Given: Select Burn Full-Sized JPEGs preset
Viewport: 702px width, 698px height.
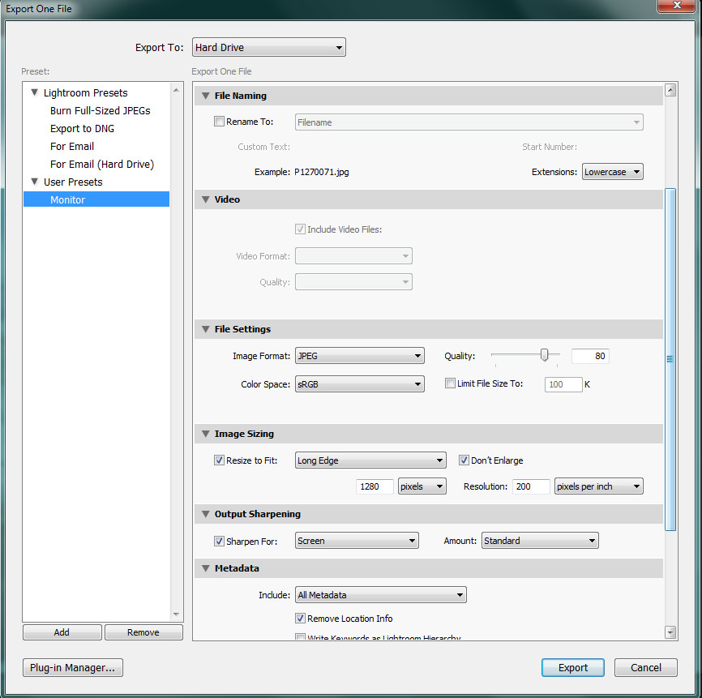Looking at the screenshot, I should (100, 111).
